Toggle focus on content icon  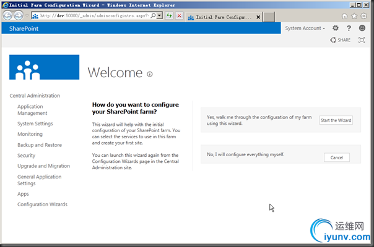362,40
